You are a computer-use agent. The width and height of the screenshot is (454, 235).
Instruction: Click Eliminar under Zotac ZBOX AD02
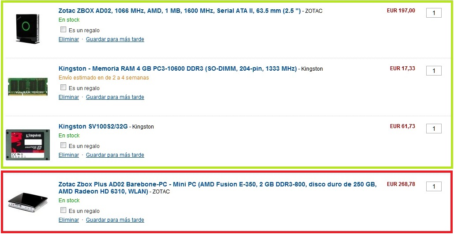point(69,39)
